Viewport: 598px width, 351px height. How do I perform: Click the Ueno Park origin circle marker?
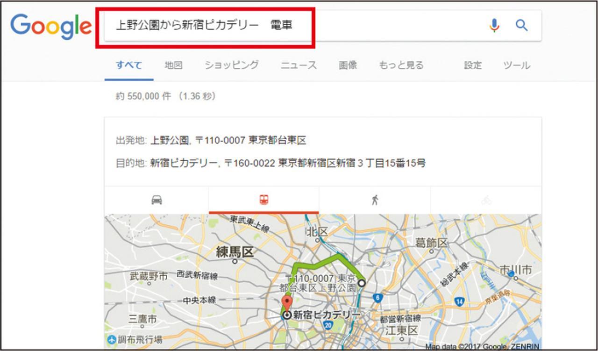pos(361,283)
